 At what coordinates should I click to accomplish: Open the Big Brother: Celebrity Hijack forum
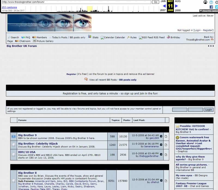click(x=38, y=144)
